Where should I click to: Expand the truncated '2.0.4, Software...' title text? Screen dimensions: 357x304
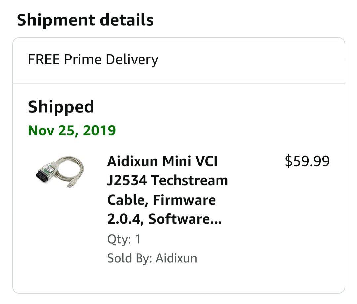click(x=164, y=219)
